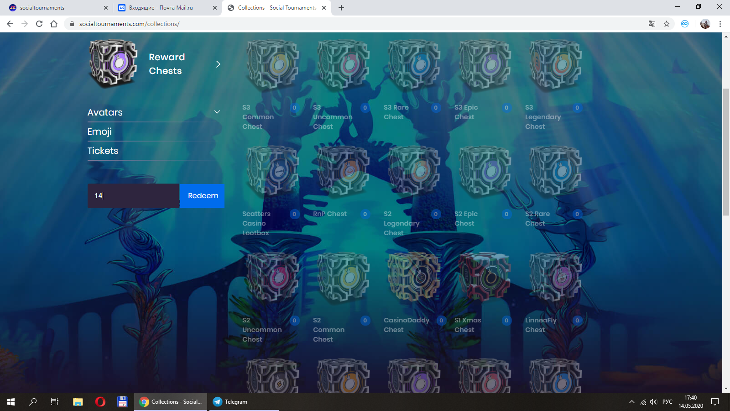Open the S2 Epic Chest icon
The width and height of the screenshot is (730, 411).
pyautogui.click(x=485, y=171)
